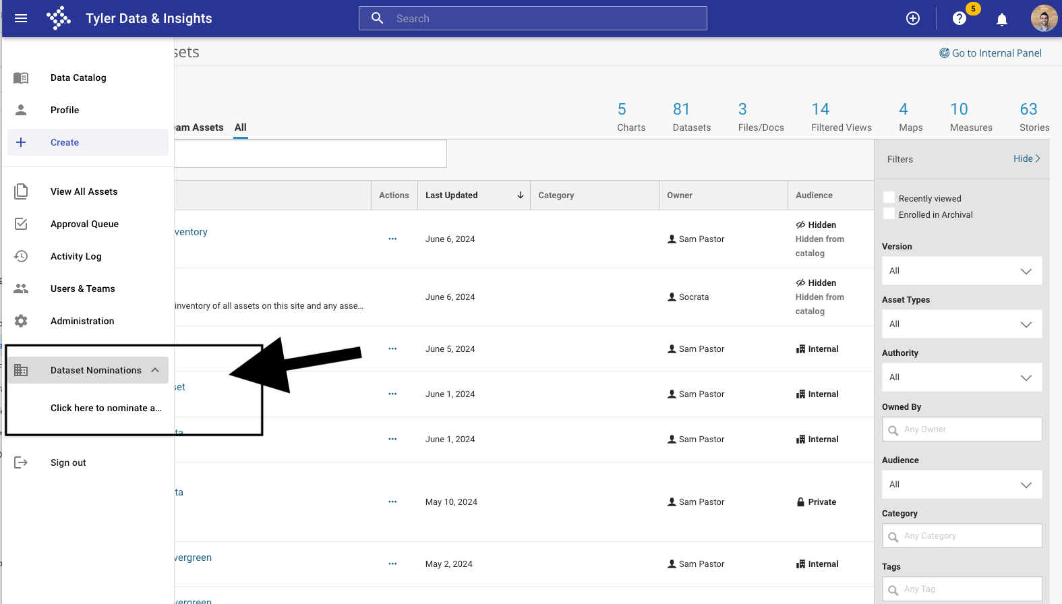Click the Go to Internal Panel icon
This screenshot has height=604, width=1062.
pyautogui.click(x=945, y=53)
